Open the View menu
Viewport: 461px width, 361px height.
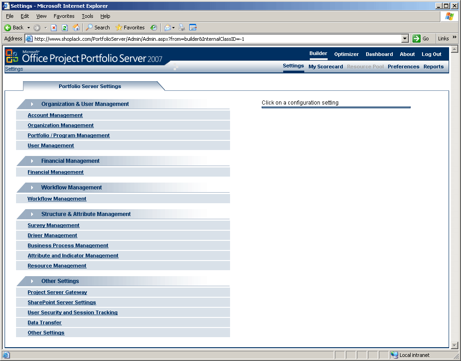41,16
